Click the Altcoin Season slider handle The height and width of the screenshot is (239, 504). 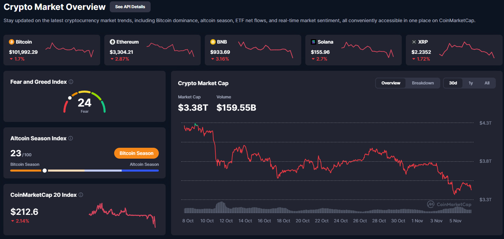pos(45,170)
